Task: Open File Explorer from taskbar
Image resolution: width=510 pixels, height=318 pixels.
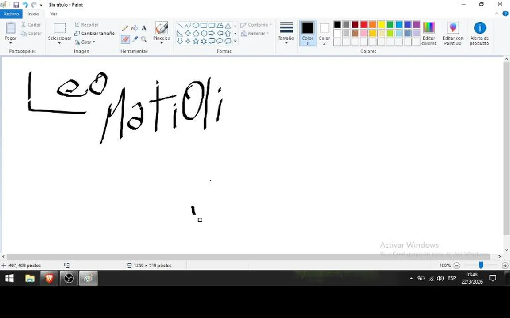Action: coord(30,278)
